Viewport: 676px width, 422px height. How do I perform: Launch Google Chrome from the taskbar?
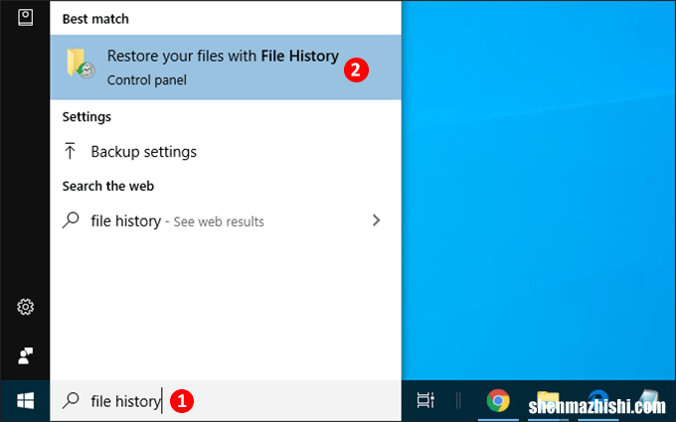click(x=498, y=401)
